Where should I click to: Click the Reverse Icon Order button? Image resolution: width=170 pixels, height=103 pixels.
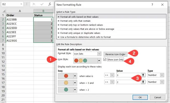coord(115,54)
